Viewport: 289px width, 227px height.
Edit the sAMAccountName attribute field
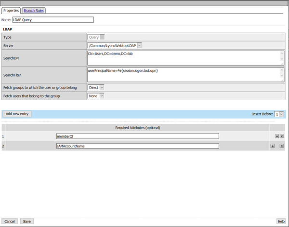coord(137,146)
